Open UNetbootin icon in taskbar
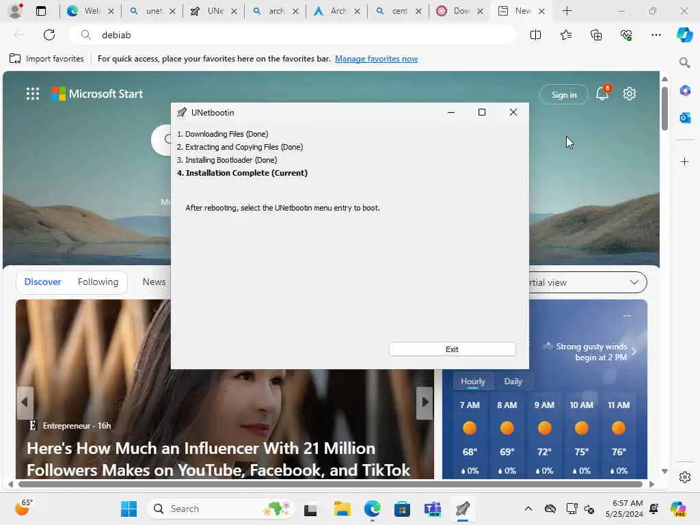The width and height of the screenshot is (700, 525). click(463, 509)
